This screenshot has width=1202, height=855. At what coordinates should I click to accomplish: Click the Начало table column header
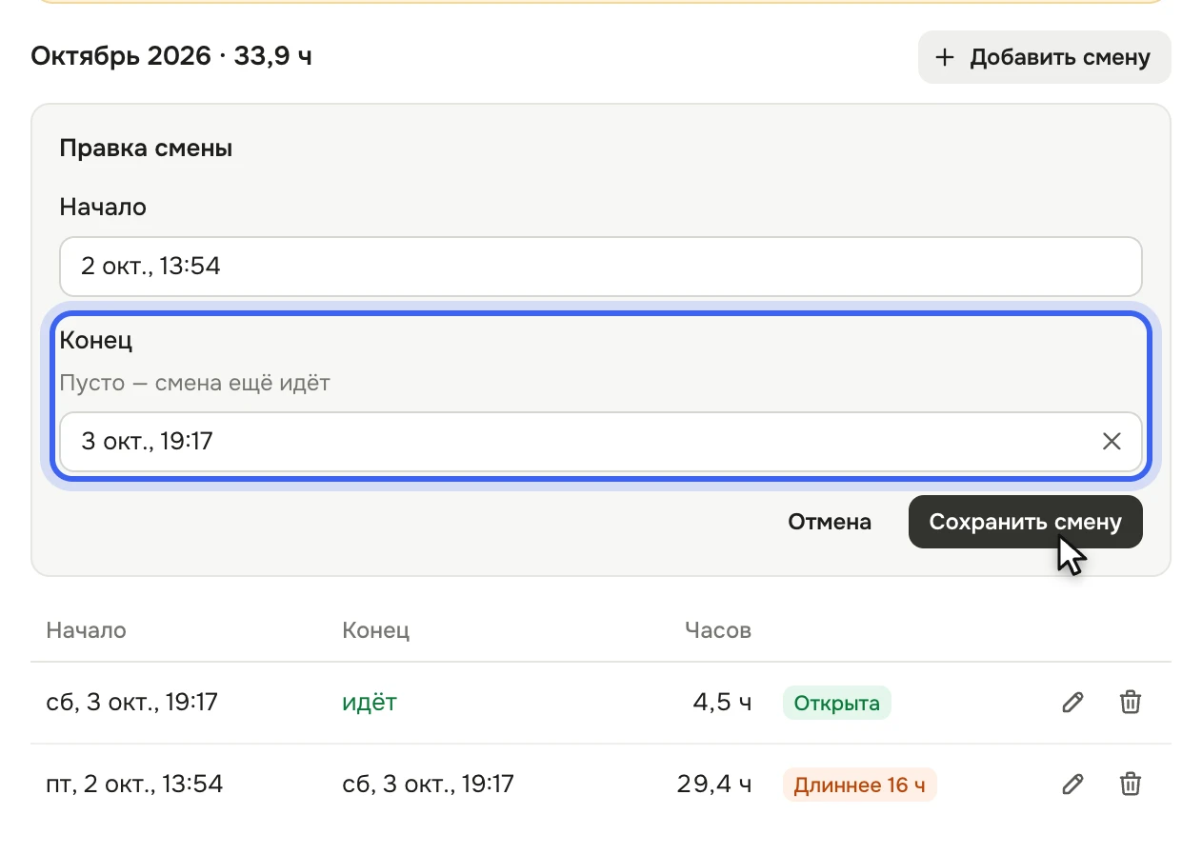pyautogui.click(x=86, y=630)
